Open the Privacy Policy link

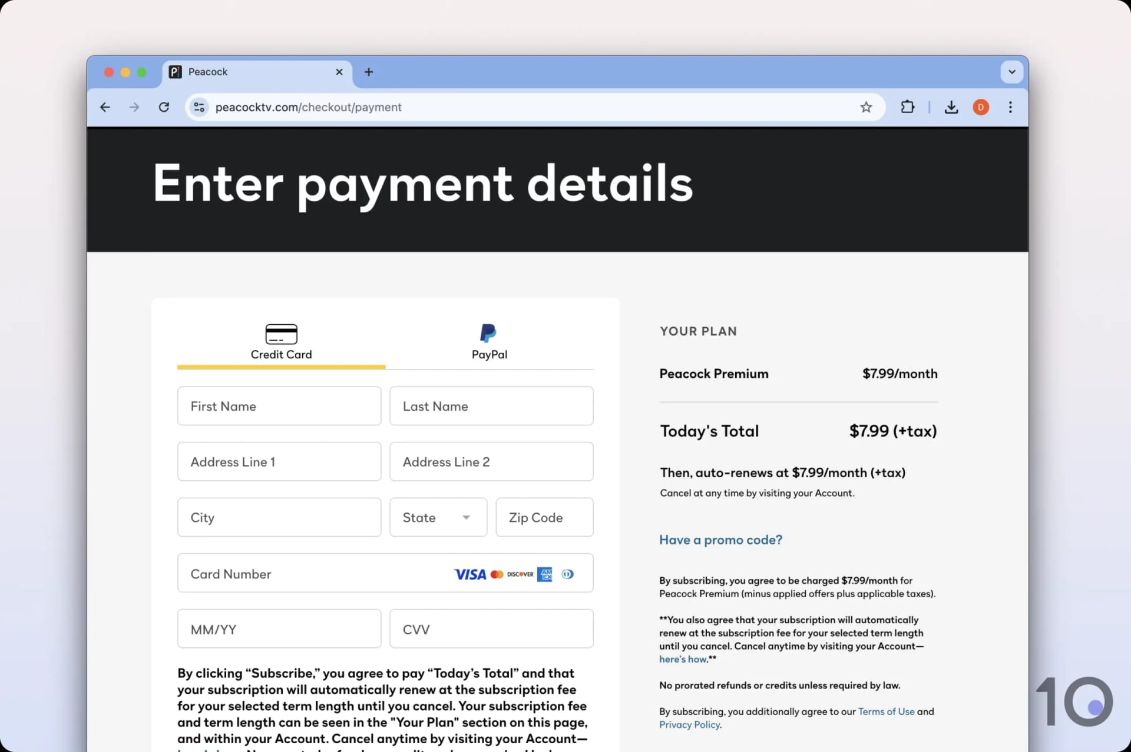click(689, 725)
